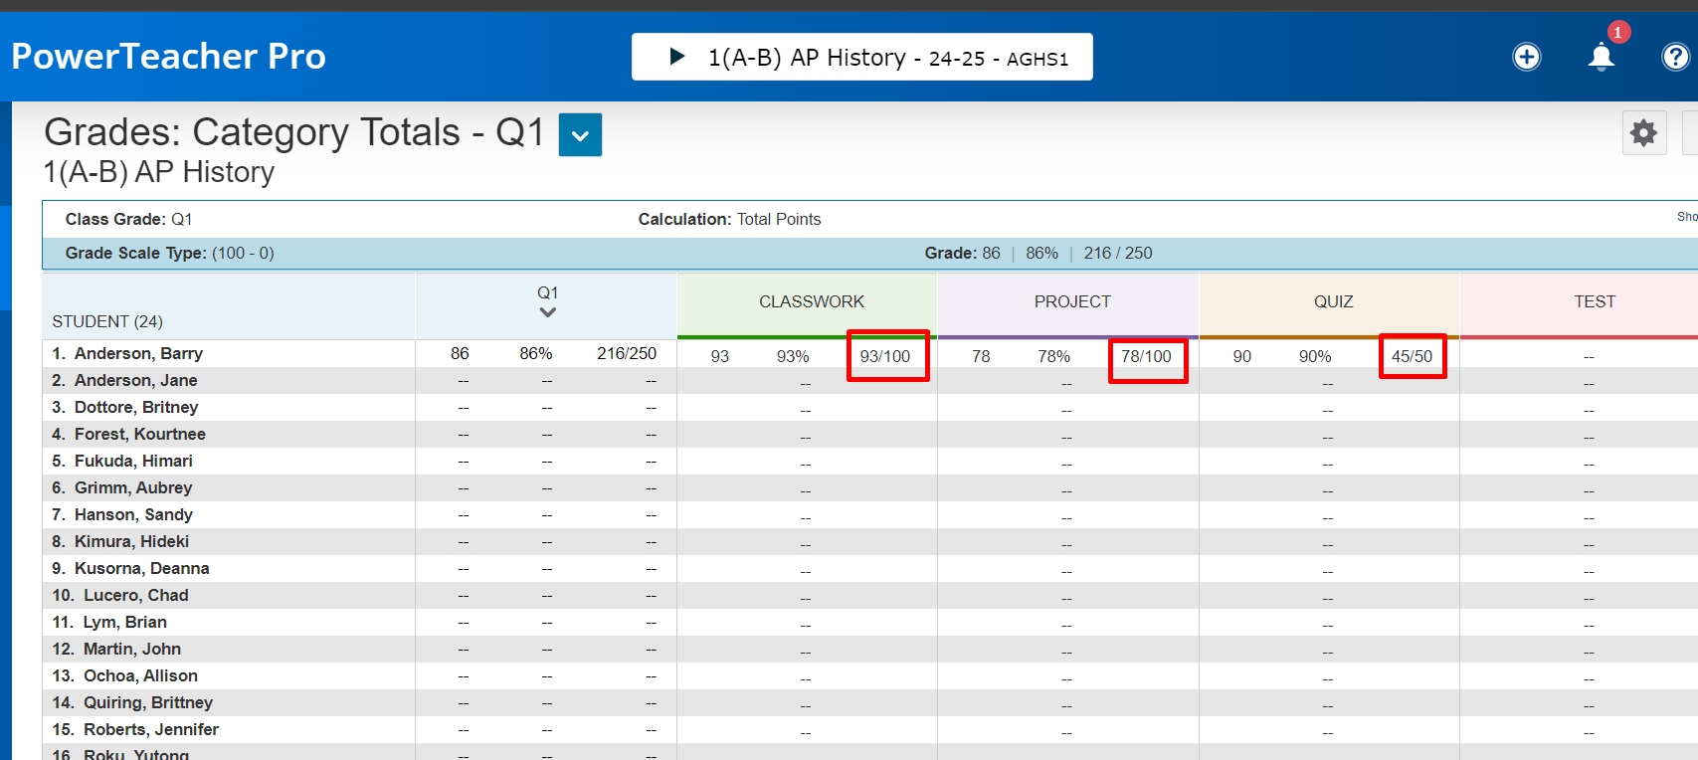Click the PowerTeacher Pro logo
The image size is (1698, 760).
point(168,57)
